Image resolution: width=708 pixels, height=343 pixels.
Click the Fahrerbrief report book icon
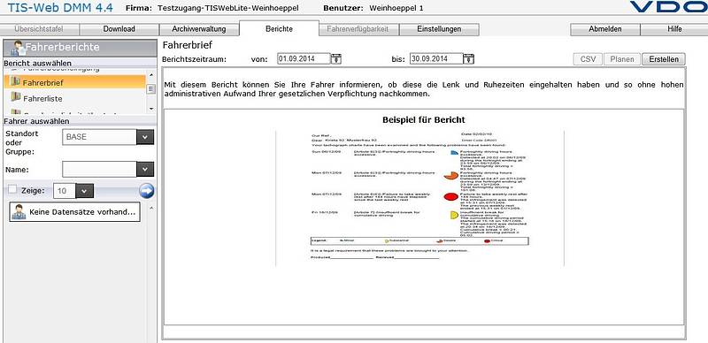pos(16,82)
